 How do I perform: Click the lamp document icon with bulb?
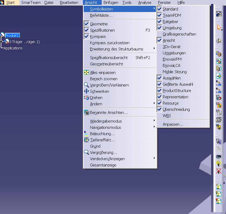(219, 194)
